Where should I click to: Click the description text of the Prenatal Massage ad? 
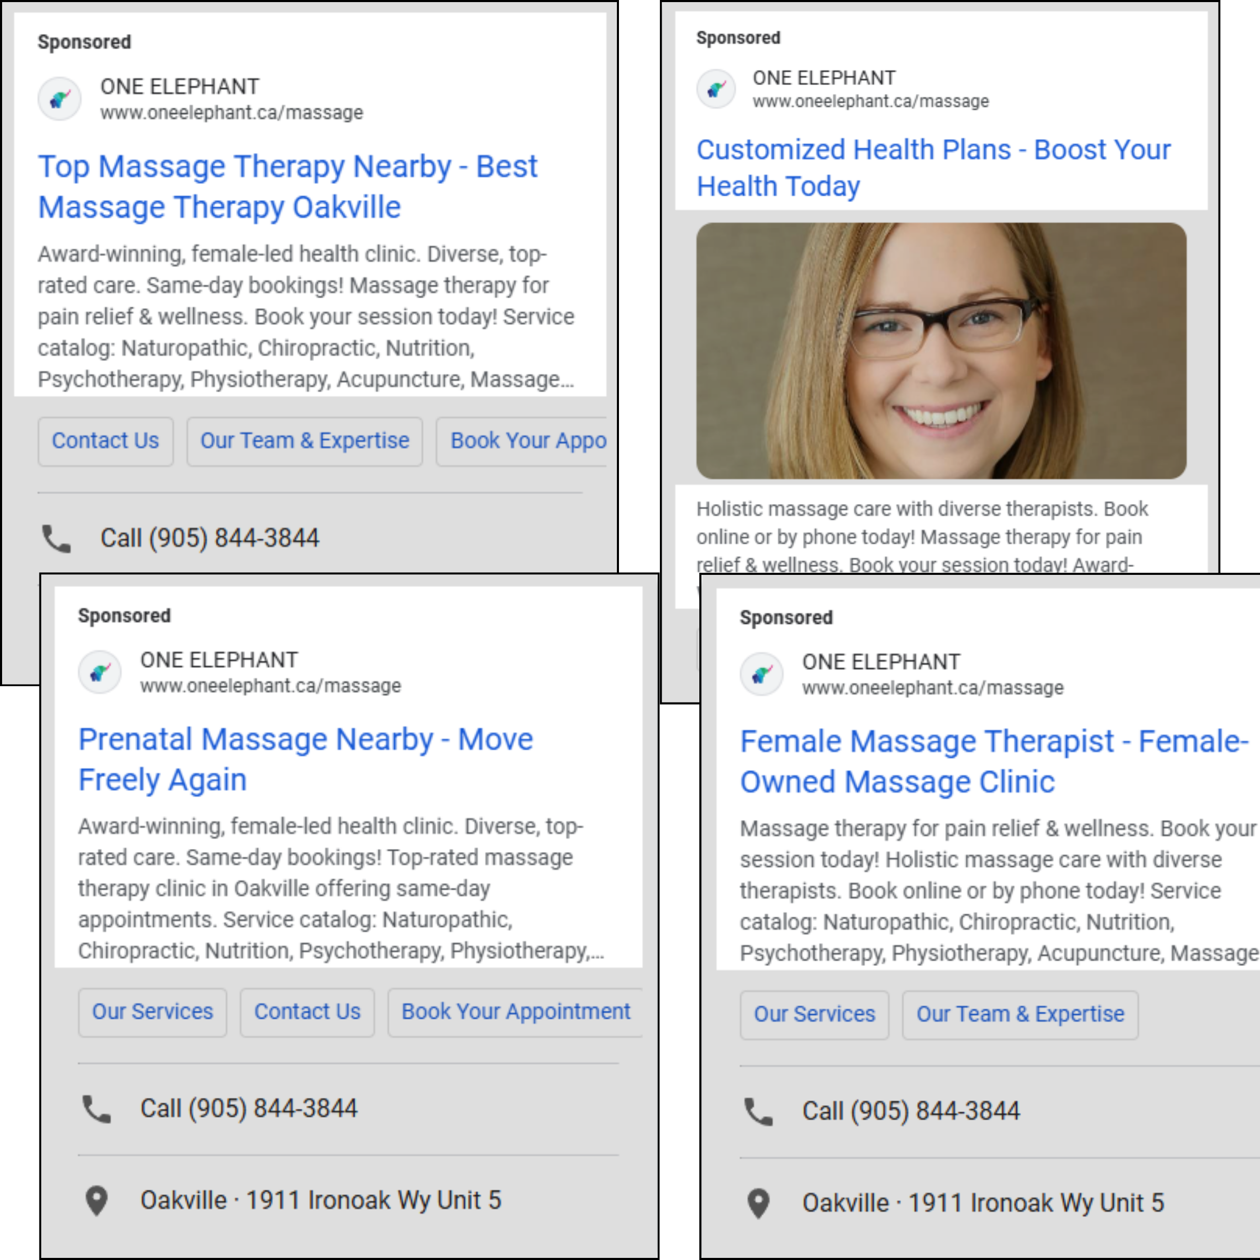(x=341, y=889)
